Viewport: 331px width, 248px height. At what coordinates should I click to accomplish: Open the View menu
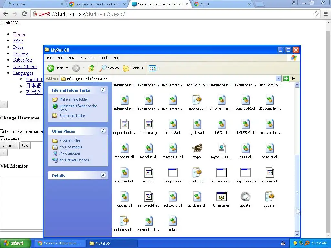tap(72, 58)
